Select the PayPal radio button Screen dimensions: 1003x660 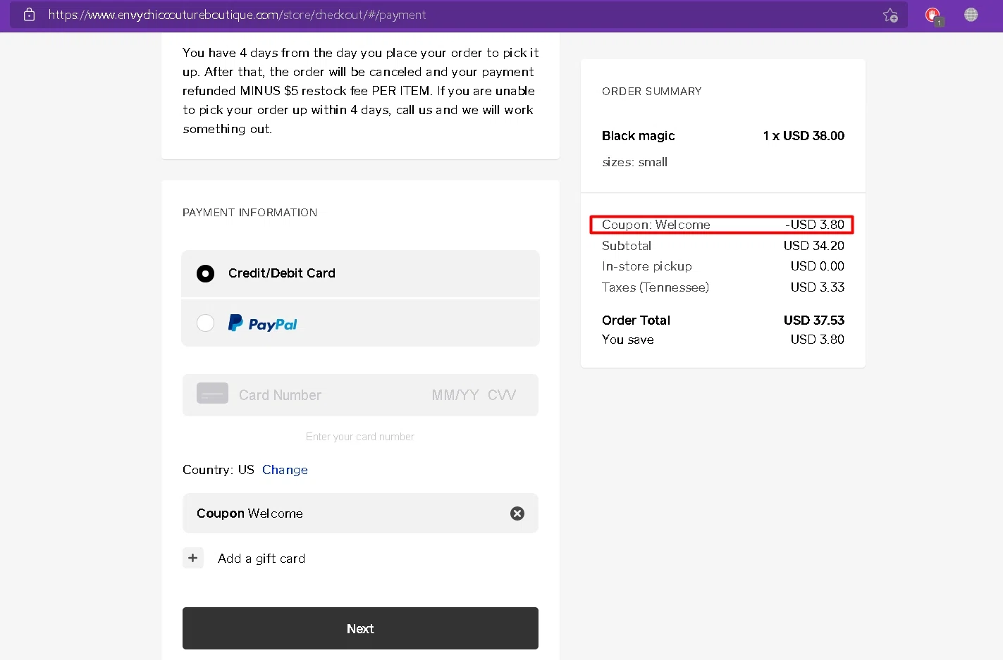pos(205,323)
